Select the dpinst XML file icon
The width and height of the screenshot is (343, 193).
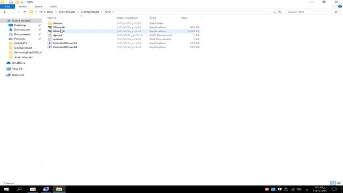(50, 35)
